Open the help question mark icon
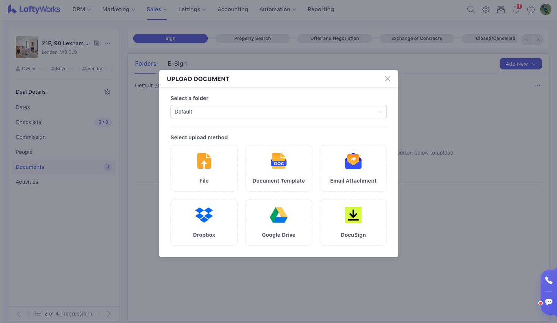The width and height of the screenshot is (557, 323). (531, 10)
